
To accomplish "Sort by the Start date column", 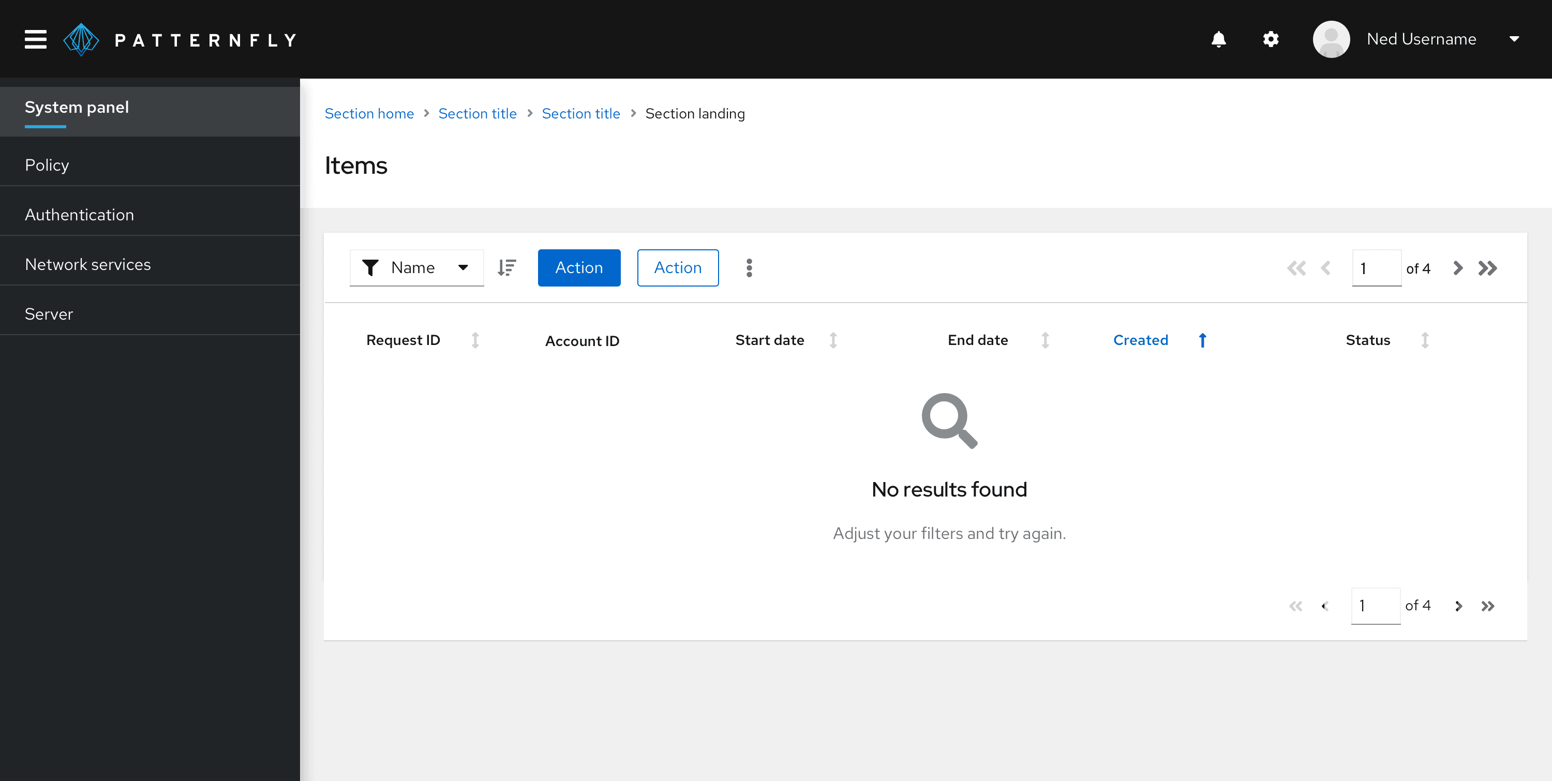I will tap(786, 340).
